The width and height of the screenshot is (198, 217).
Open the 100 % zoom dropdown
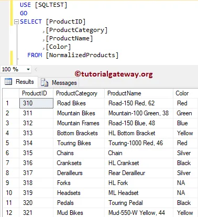click(28, 69)
